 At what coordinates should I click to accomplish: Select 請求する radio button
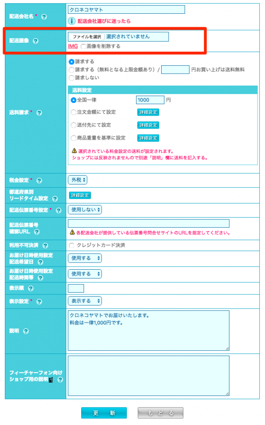[72, 62]
